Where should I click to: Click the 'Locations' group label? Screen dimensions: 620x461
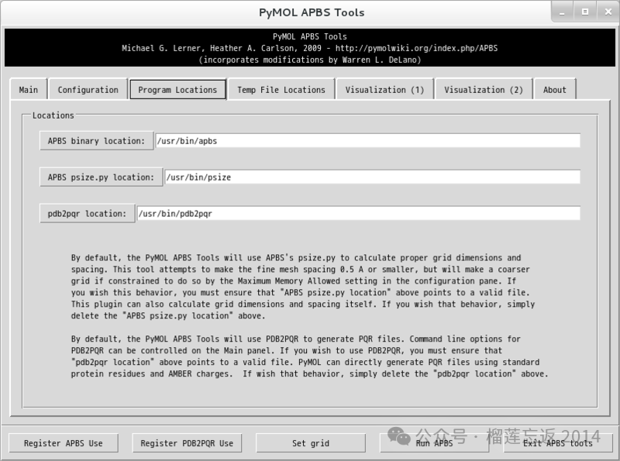pos(53,115)
